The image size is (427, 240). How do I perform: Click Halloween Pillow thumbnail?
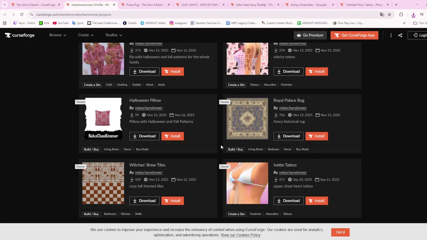click(x=103, y=118)
